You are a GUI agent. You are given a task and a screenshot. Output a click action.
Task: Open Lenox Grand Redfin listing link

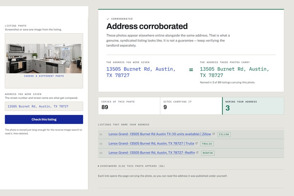coord(152,153)
